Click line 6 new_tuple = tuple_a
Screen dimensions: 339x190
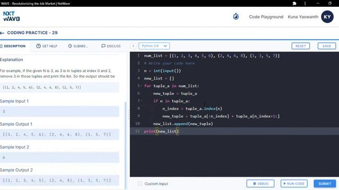175,93
